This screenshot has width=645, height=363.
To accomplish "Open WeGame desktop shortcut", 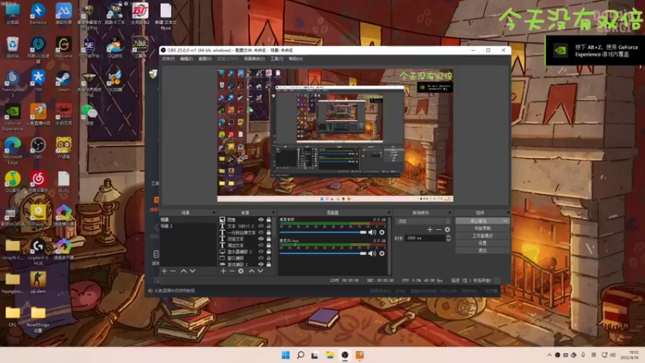I will (x=64, y=47).
